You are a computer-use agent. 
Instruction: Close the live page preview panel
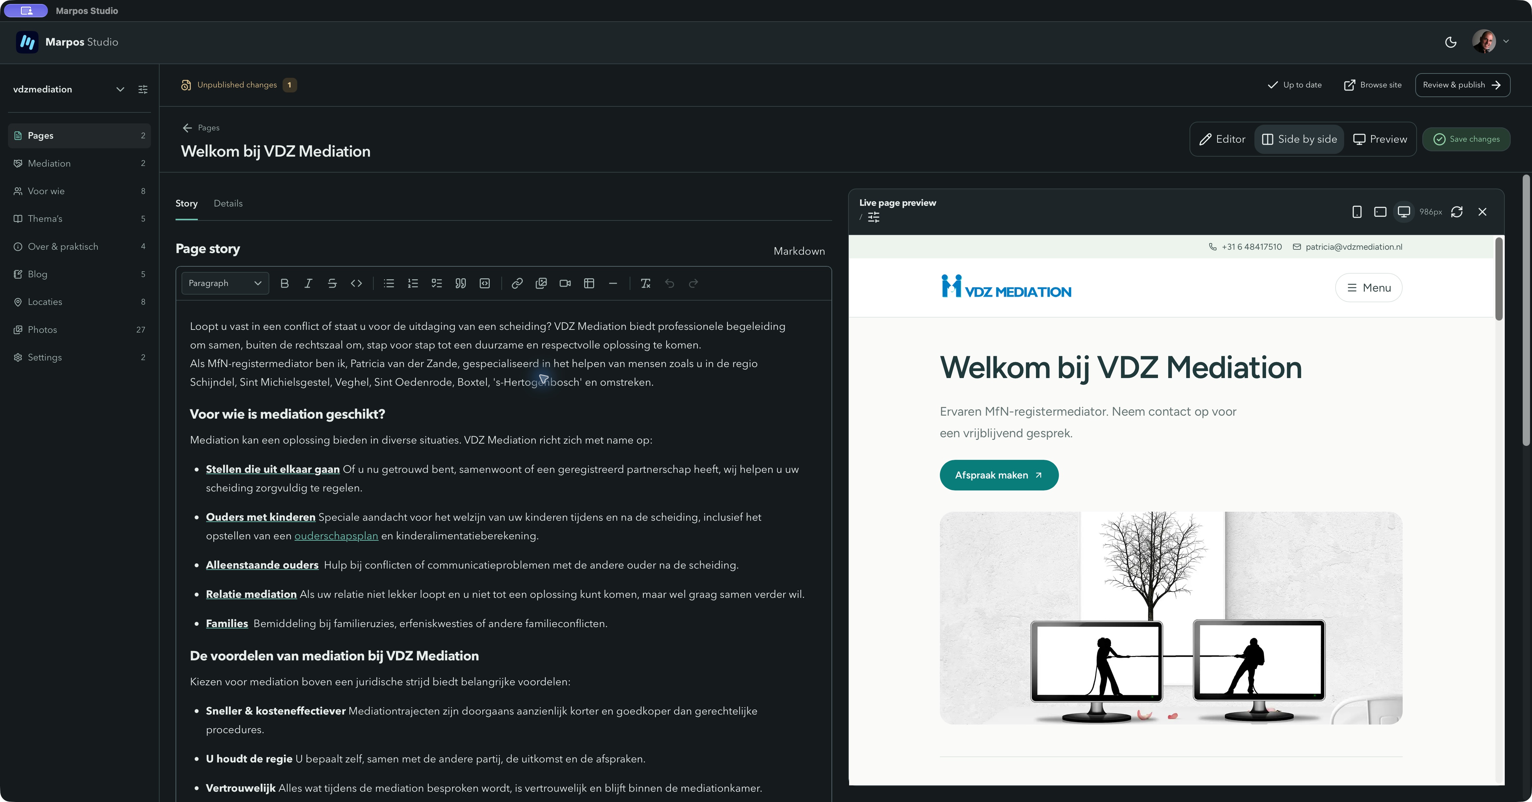[1483, 212]
